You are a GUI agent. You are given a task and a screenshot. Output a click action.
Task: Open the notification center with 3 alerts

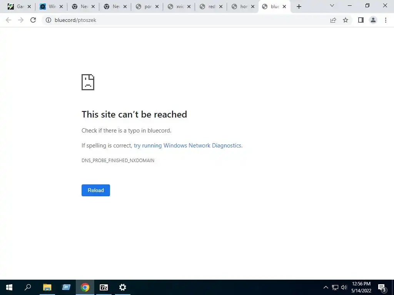(382, 287)
